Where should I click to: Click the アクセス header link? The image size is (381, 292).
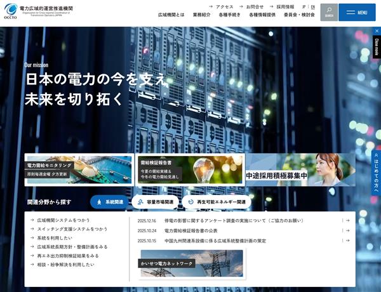click(224, 7)
